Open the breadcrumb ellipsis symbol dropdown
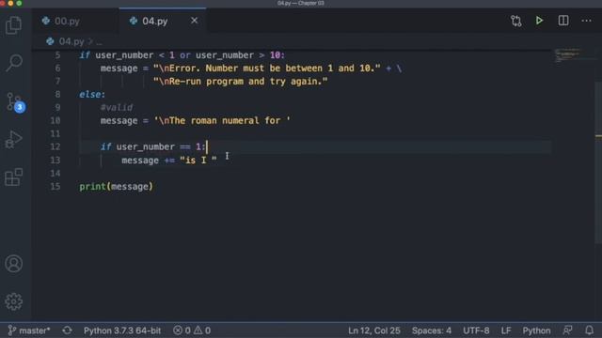Viewport: 602px width, 338px height. coord(99,41)
